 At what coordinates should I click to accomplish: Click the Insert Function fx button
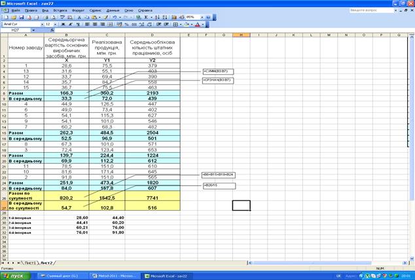[52, 30]
